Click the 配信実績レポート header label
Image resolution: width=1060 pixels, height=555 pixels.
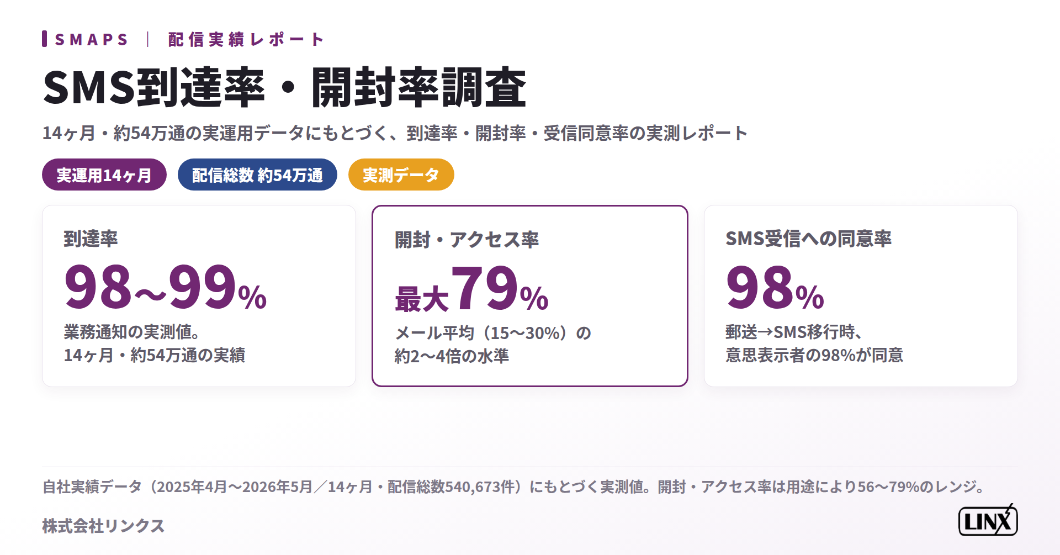245,40
